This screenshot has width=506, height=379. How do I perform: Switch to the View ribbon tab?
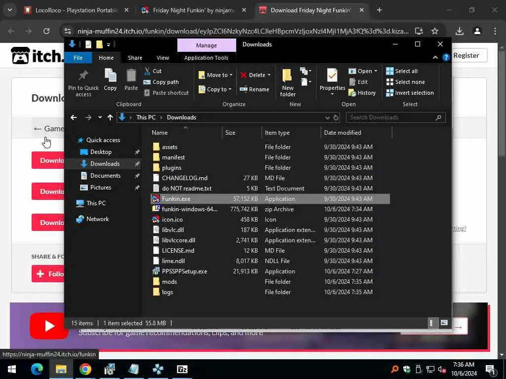pos(163,58)
